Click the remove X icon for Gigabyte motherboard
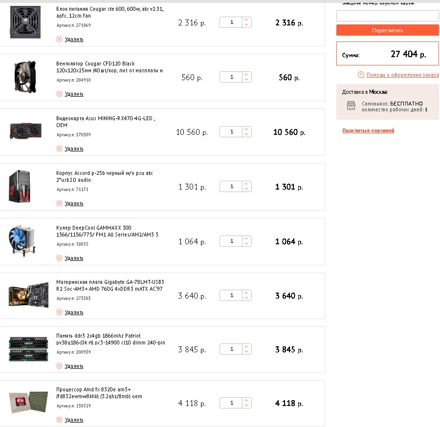This screenshot has width=440, height=427. 59,312
